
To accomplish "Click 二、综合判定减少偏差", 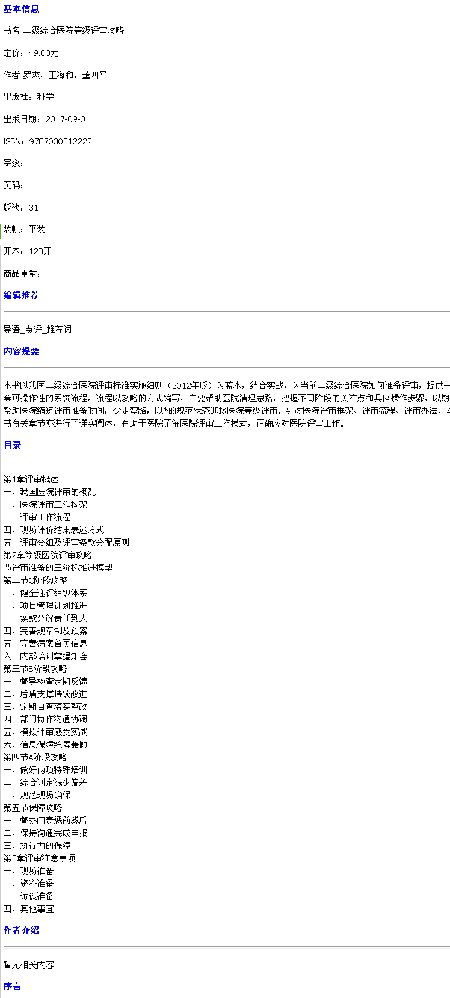I will [x=46, y=783].
